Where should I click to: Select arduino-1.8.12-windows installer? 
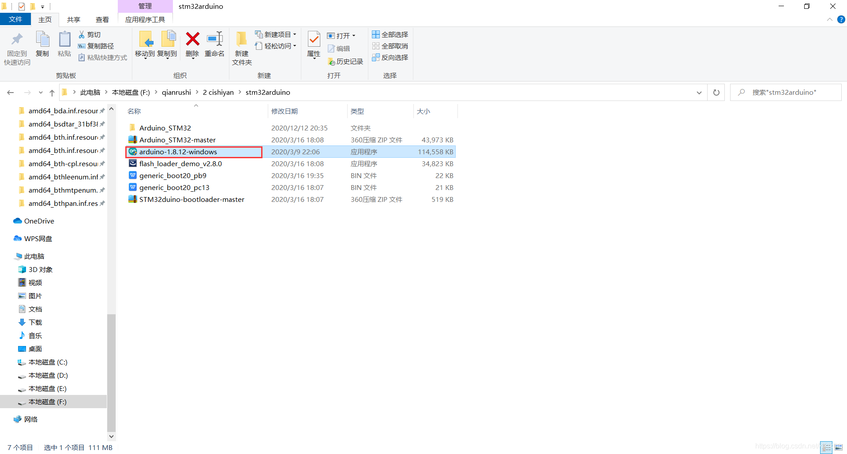click(x=178, y=152)
